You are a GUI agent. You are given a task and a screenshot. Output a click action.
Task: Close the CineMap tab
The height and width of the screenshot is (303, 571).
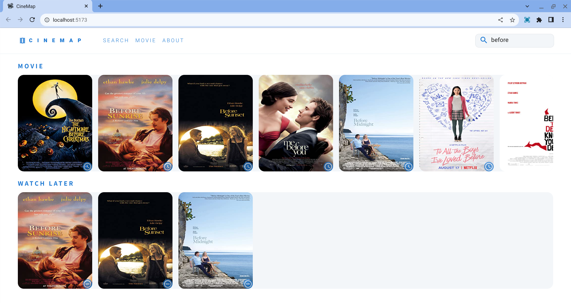coord(86,6)
